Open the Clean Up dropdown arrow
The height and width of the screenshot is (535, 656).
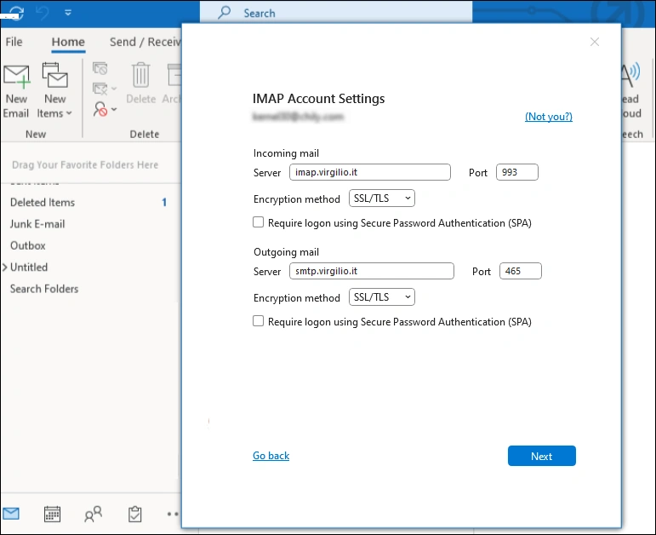tap(114, 89)
